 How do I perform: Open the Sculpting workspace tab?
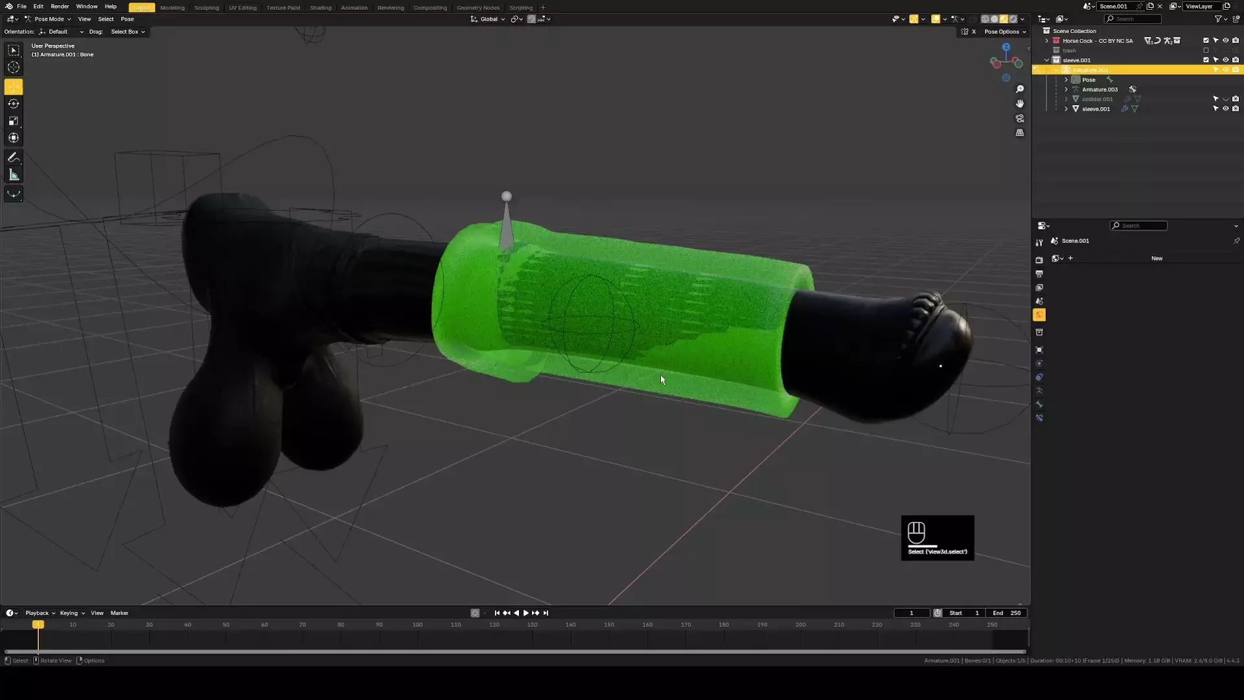(x=206, y=8)
